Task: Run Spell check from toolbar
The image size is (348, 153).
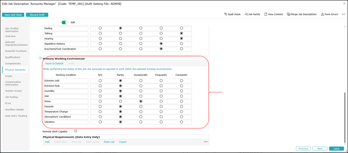Action: pos(232,14)
